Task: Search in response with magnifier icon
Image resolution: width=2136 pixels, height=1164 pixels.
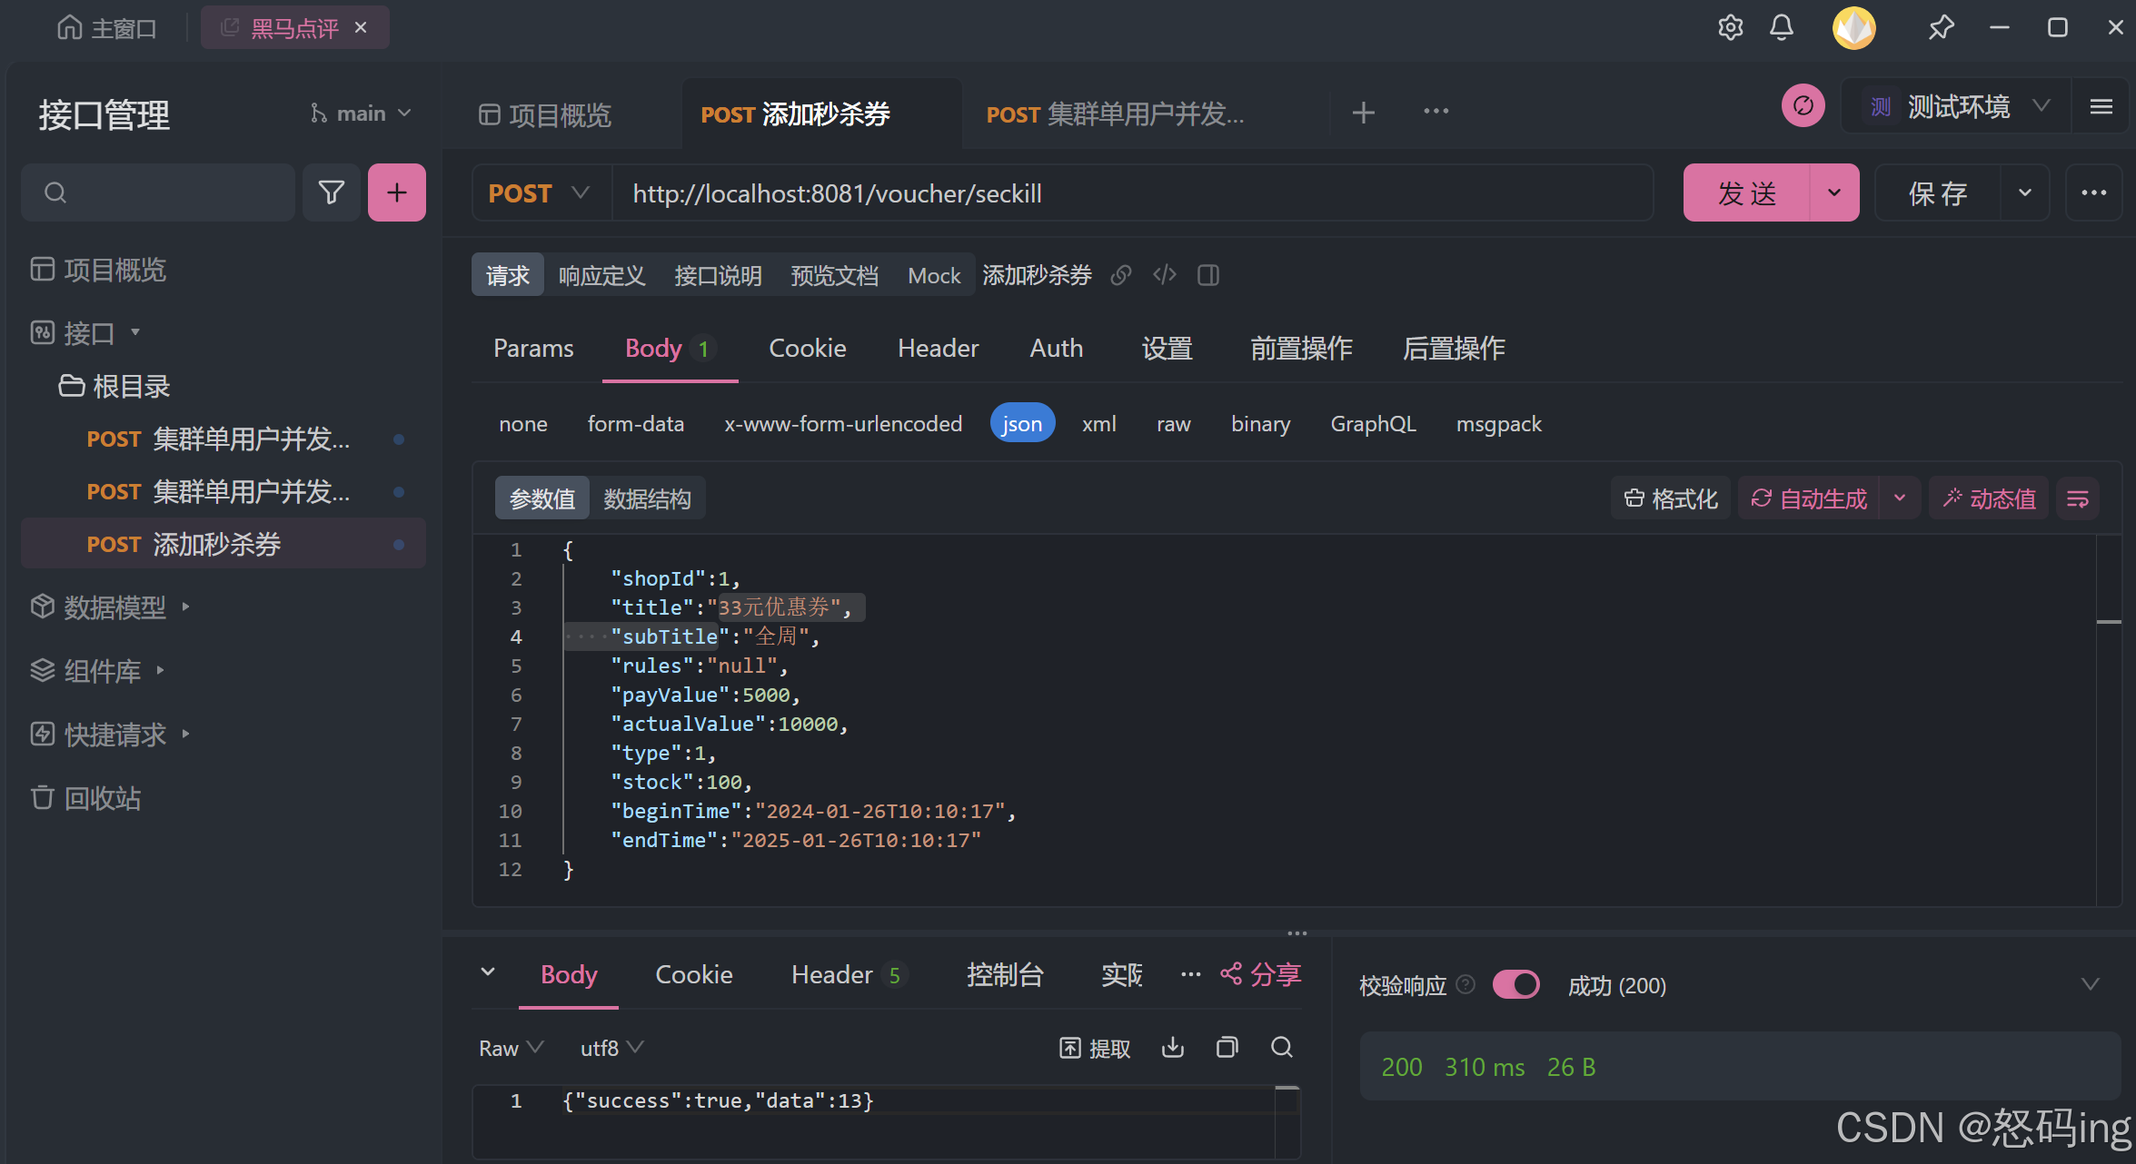Action: [1282, 1048]
